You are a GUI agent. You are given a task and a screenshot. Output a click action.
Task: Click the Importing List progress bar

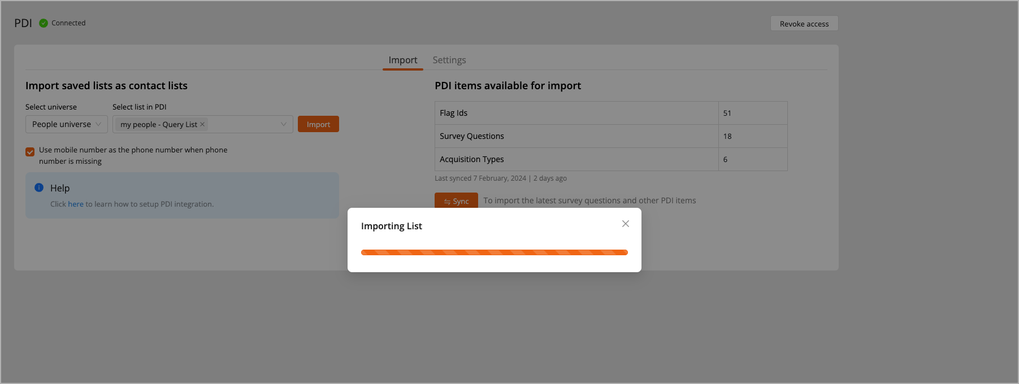[x=495, y=252]
